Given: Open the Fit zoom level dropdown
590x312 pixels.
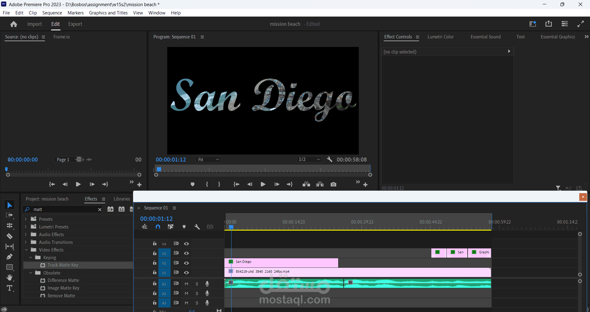Looking at the screenshot, I should 208,159.
